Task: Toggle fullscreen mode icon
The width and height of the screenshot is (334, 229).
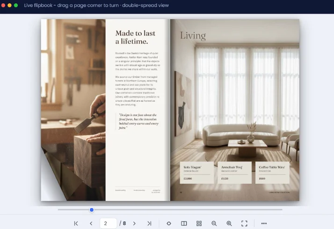Action: [244, 223]
